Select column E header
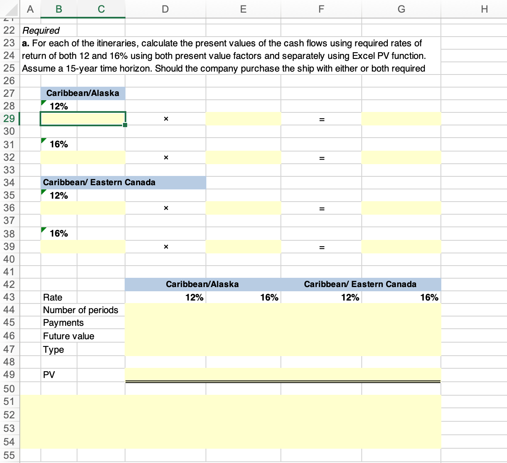The width and height of the screenshot is (507, 463). point(243,9)
